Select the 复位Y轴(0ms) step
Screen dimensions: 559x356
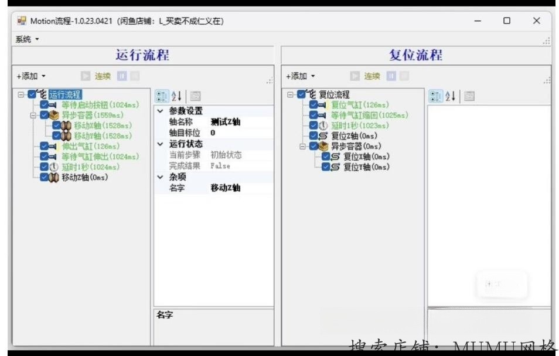tap(366, 167)
